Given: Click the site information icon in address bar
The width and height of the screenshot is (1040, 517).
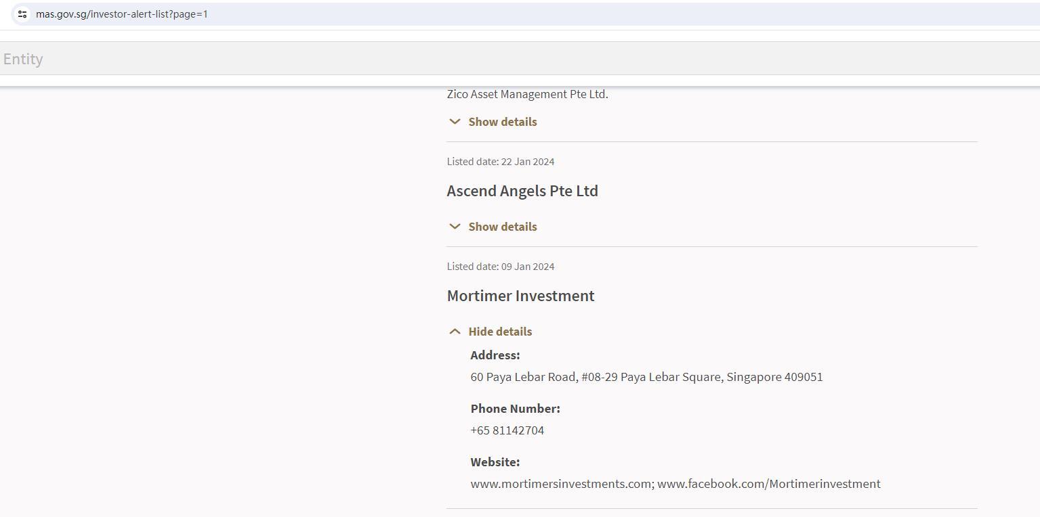Looking at the screenshot, I should (x=22, y=14).
